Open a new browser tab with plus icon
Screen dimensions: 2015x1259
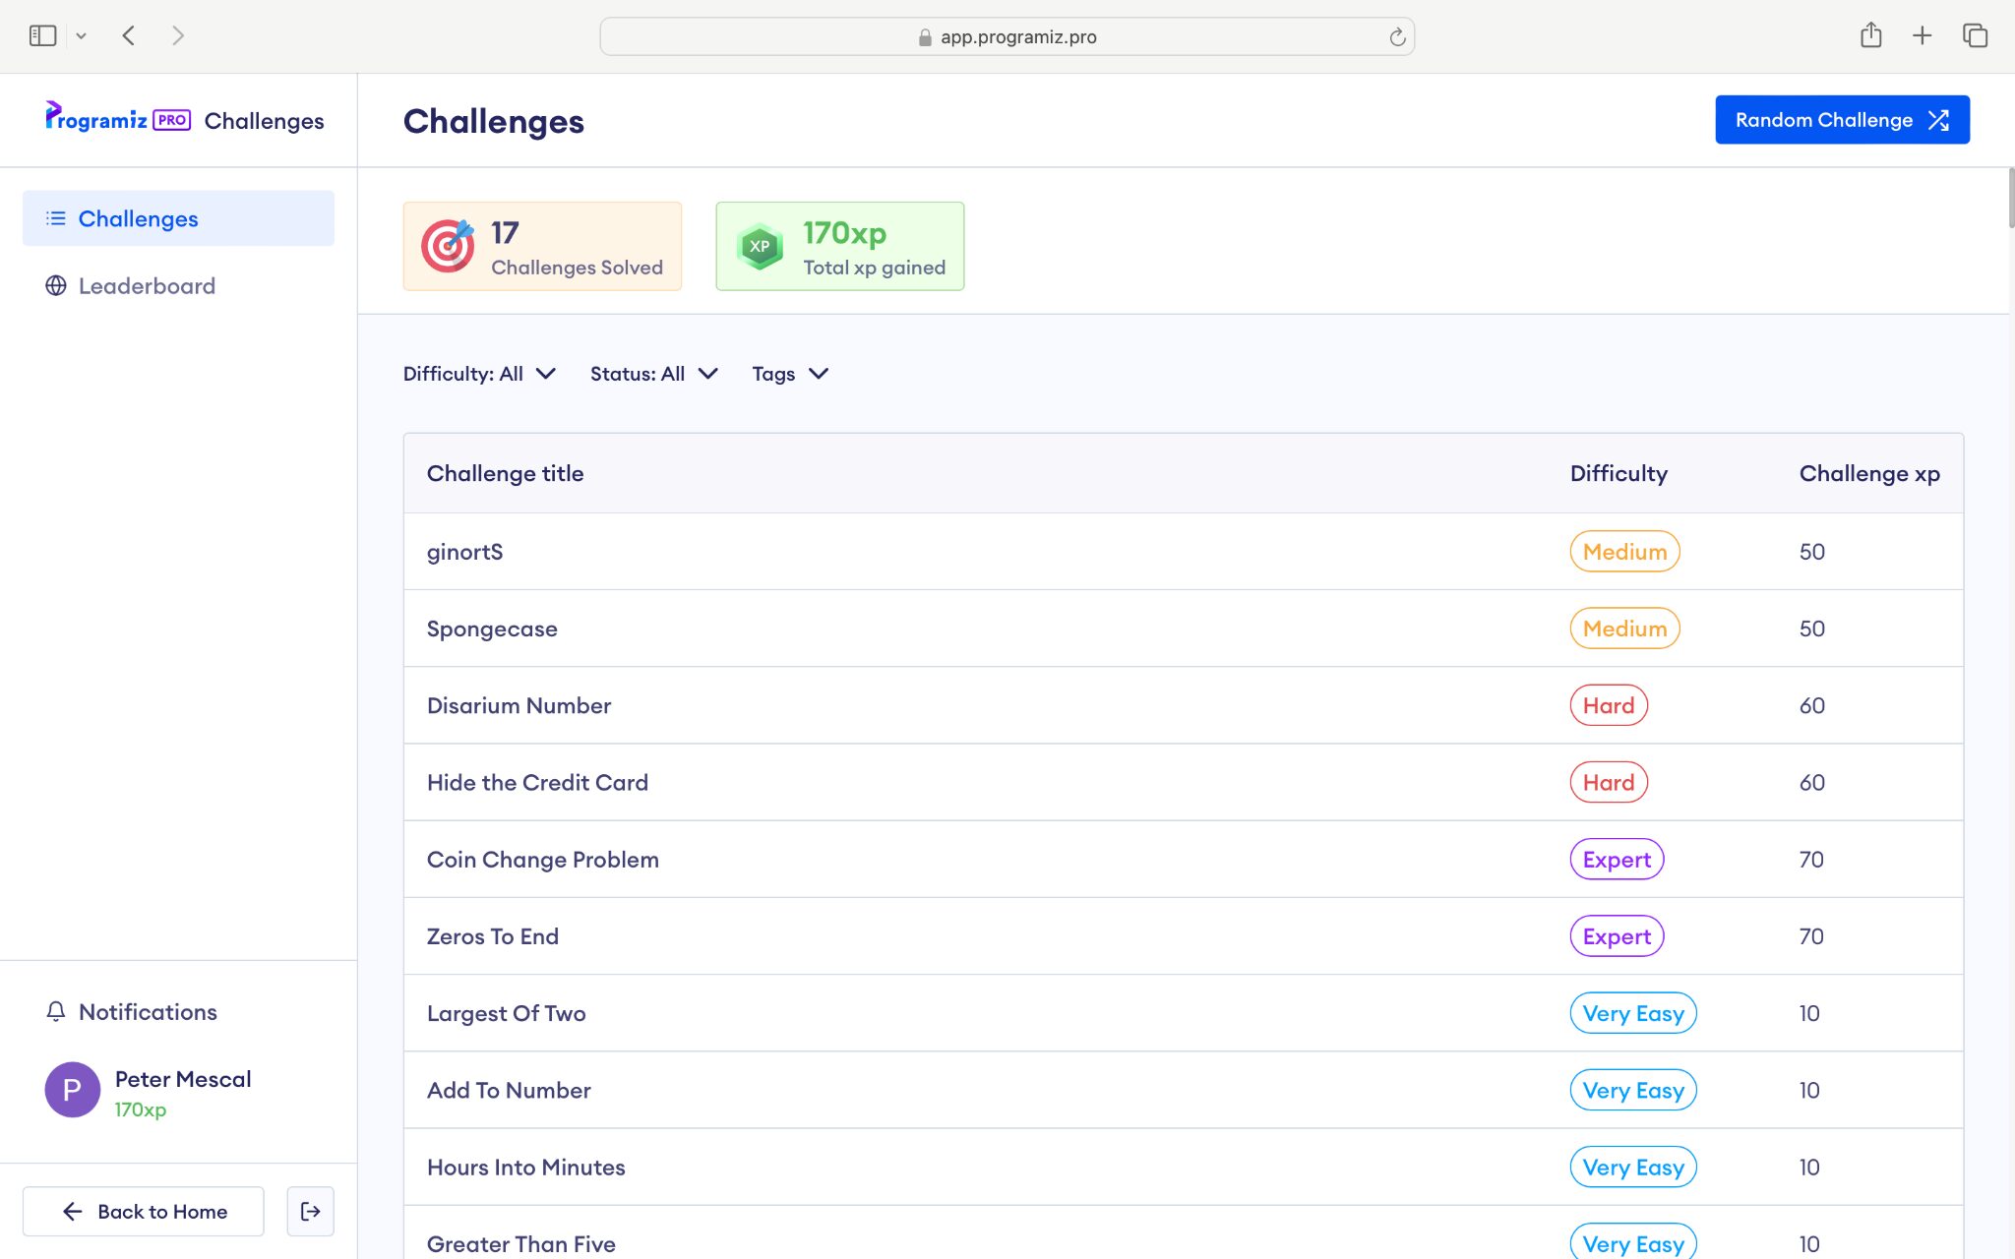[x=1922, y=36]
